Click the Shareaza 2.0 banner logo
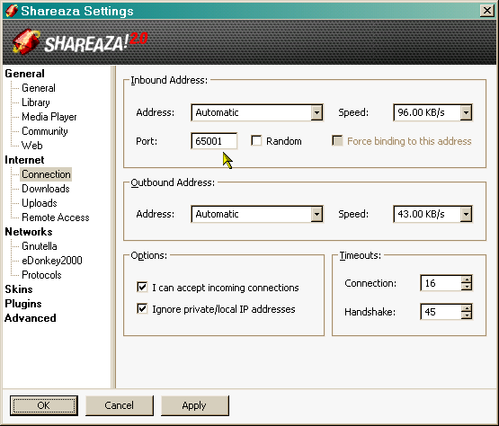This screenshot has height=426, width=499. point(79,42)
